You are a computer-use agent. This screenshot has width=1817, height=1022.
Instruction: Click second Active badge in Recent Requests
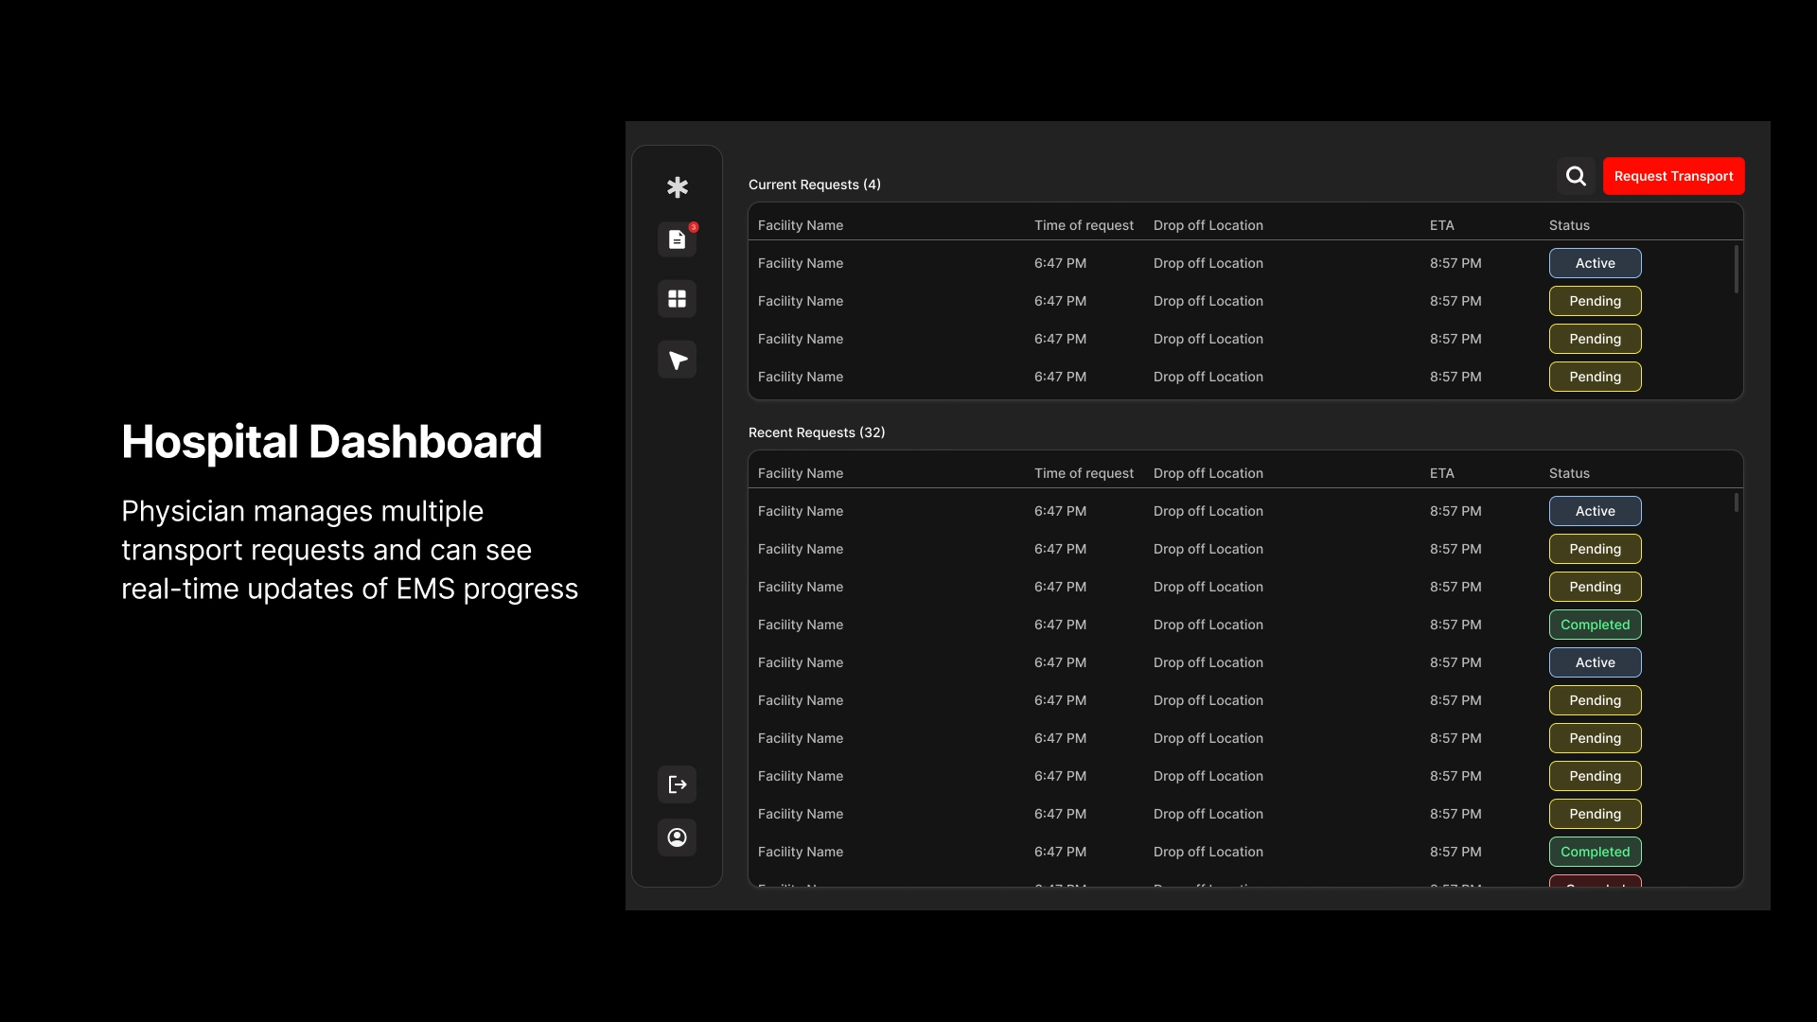(1595, 662)
